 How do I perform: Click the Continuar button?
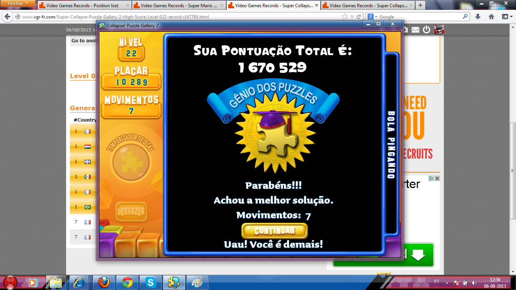pyautogui.click(x=274, y=231)
